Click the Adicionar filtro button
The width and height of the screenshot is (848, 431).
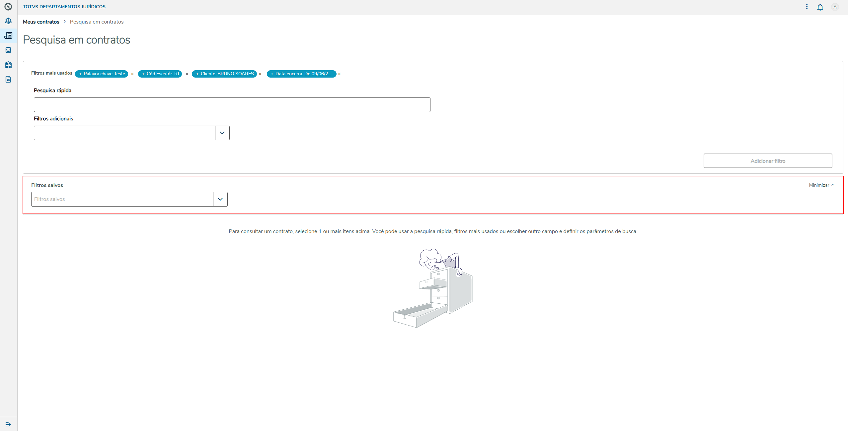(x=768, y=161)
